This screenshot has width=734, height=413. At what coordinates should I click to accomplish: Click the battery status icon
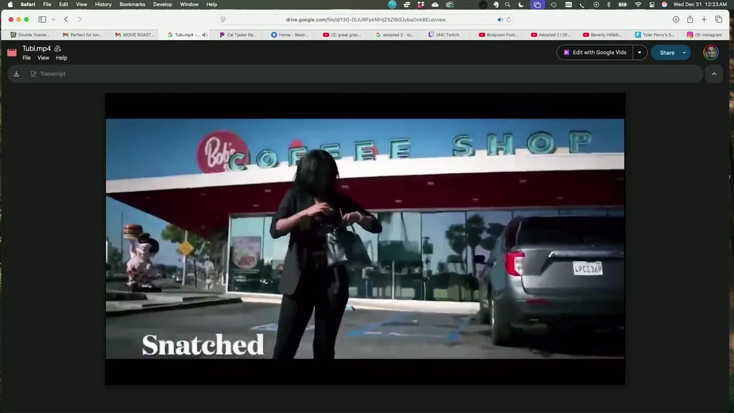pyautogui.click(x=623, y=5)
